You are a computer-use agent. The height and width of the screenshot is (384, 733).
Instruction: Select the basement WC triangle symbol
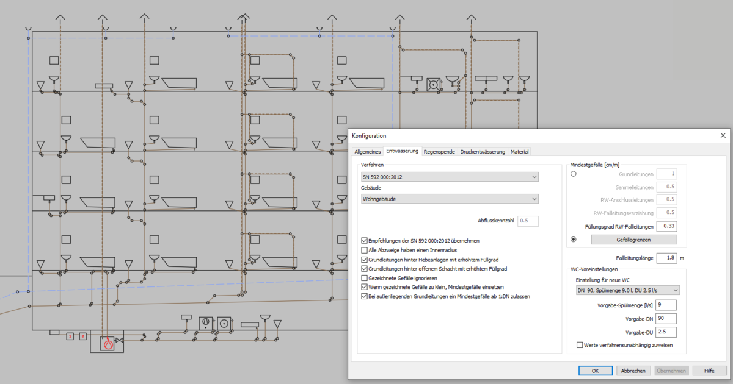point(277,324)
